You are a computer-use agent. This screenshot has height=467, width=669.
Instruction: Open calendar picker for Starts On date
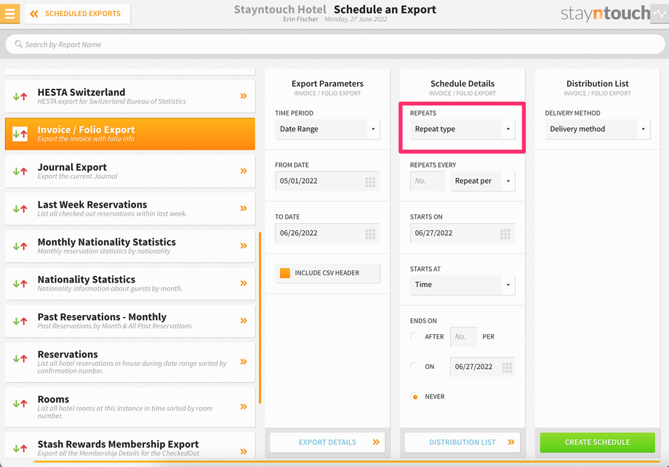click(505, 234)
